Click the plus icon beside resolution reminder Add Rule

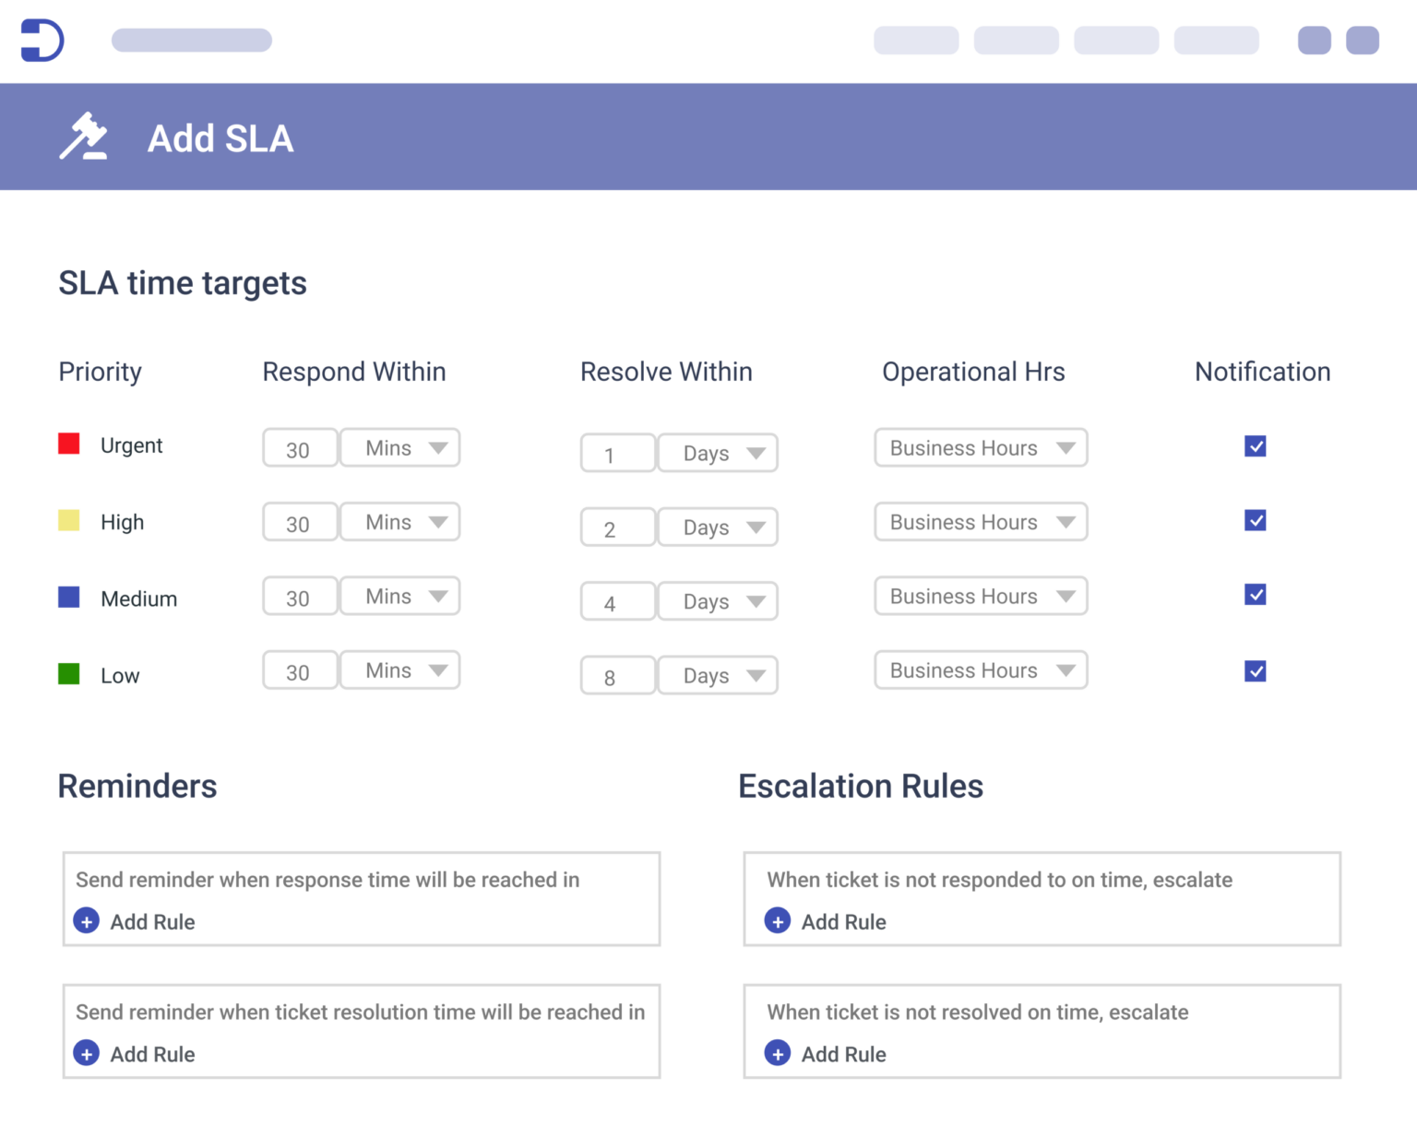tap(86, 1053)
